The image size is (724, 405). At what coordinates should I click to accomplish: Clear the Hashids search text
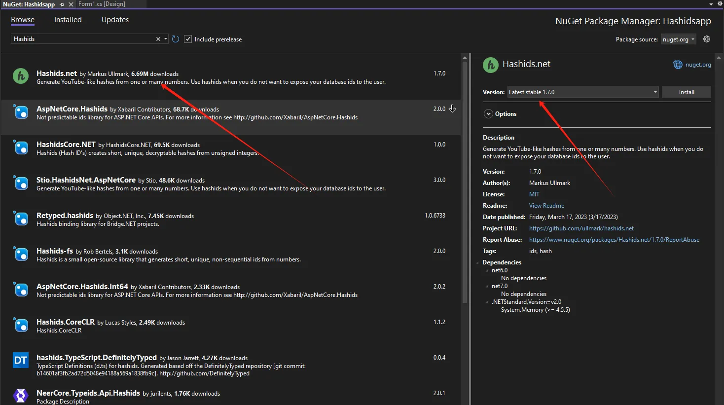point(158,39)
